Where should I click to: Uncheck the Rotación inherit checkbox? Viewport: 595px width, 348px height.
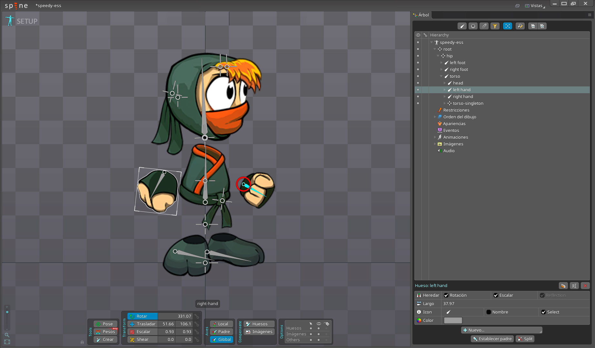(446, 295)
